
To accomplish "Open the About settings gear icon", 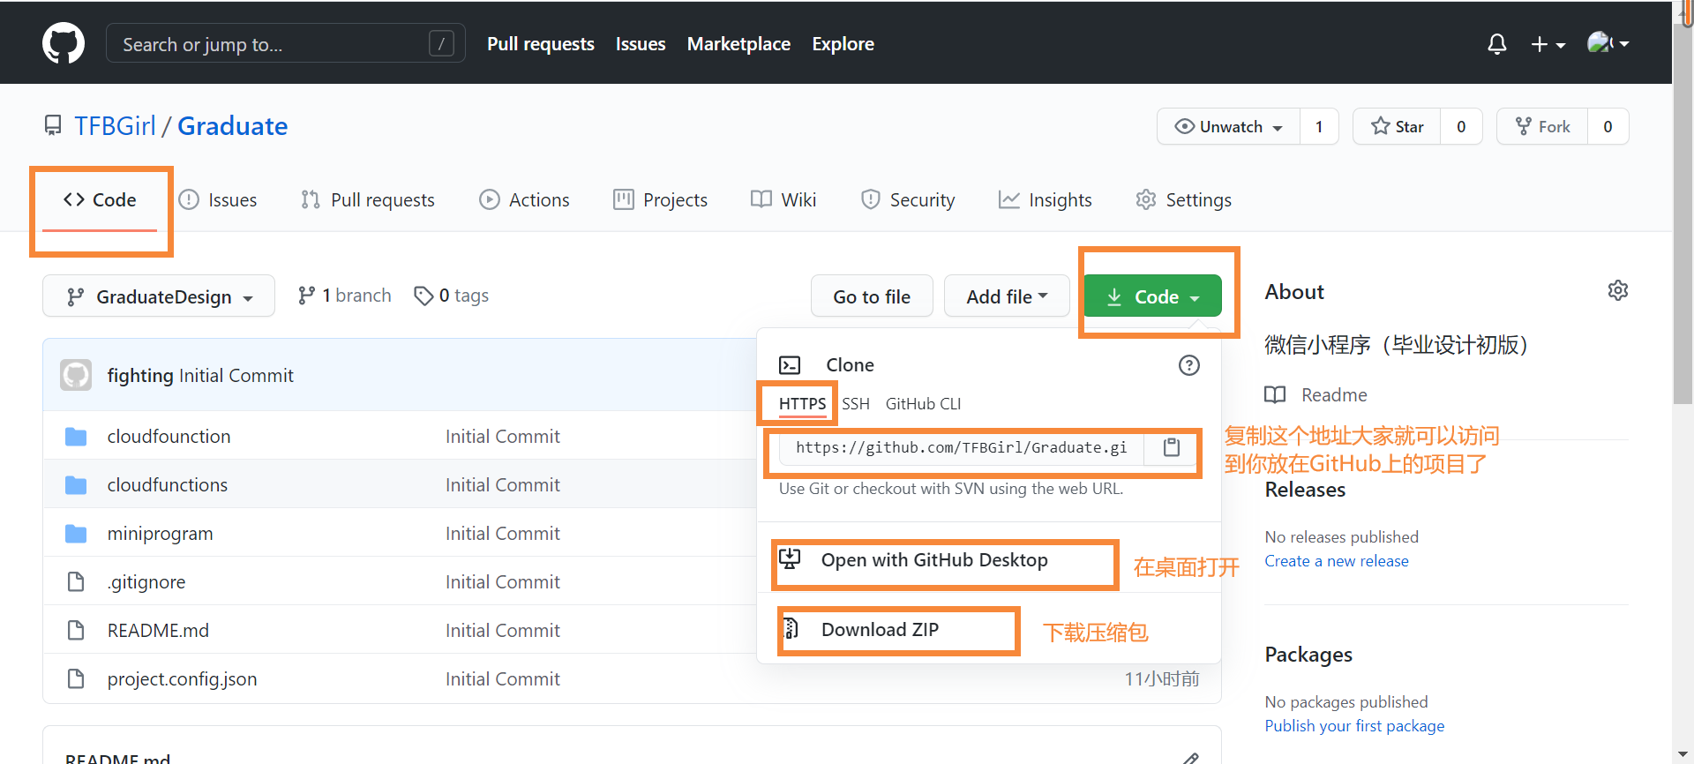I will coord(1617,290).
